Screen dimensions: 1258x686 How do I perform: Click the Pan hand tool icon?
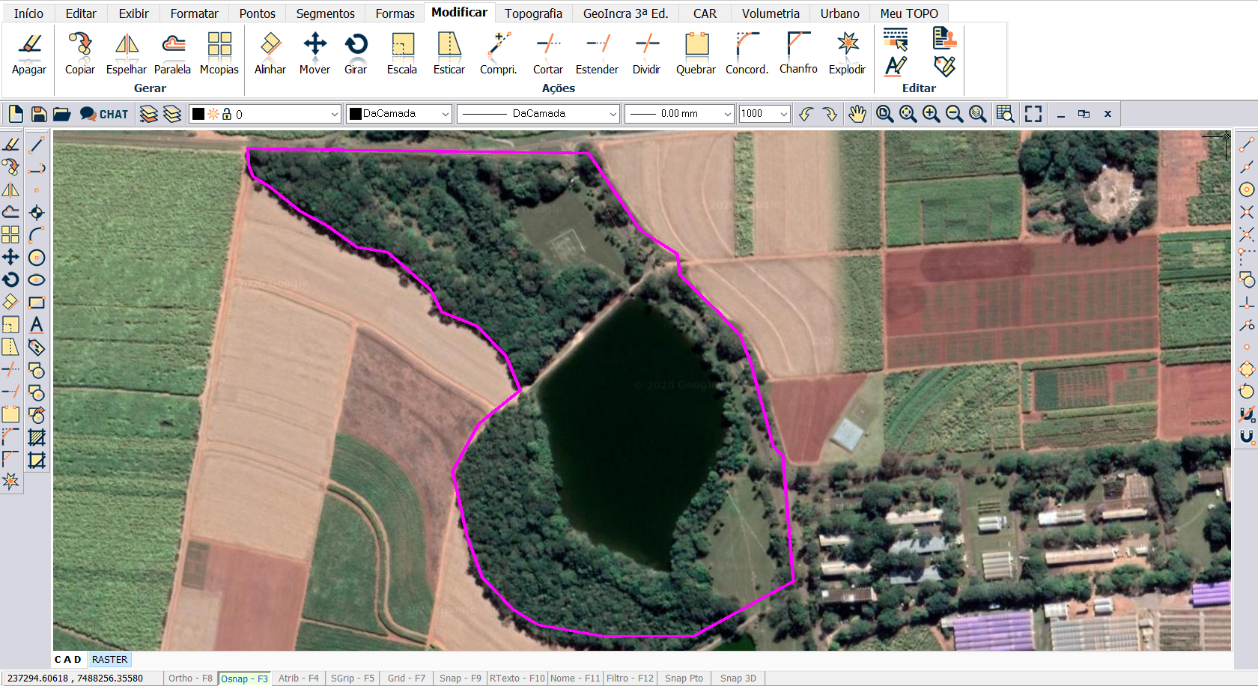[857, 114]
